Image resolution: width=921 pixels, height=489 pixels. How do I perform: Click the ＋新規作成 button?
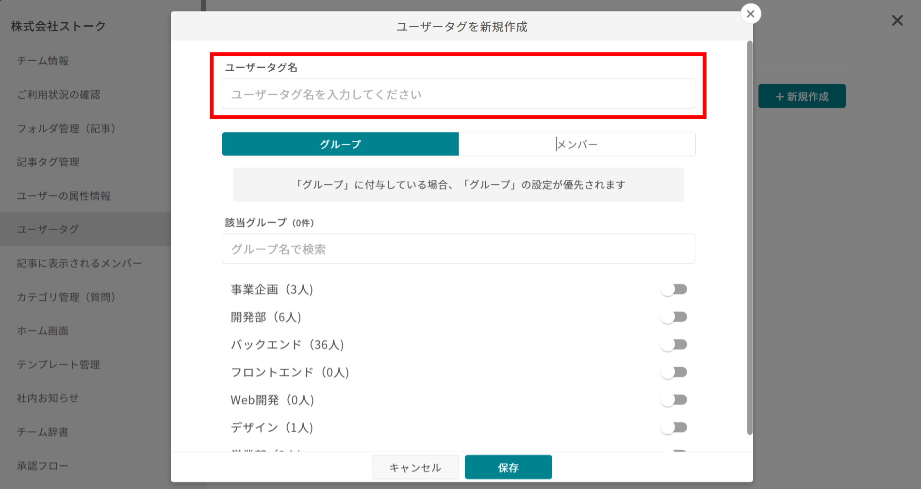click(x=802, y=96)
